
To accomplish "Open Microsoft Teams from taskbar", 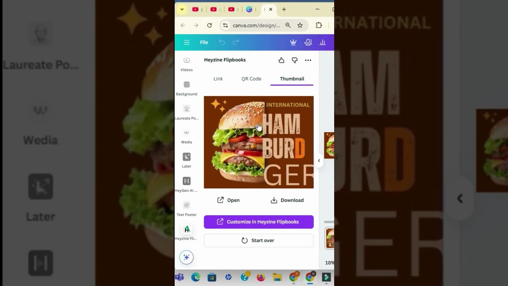I will click(179, 277).
